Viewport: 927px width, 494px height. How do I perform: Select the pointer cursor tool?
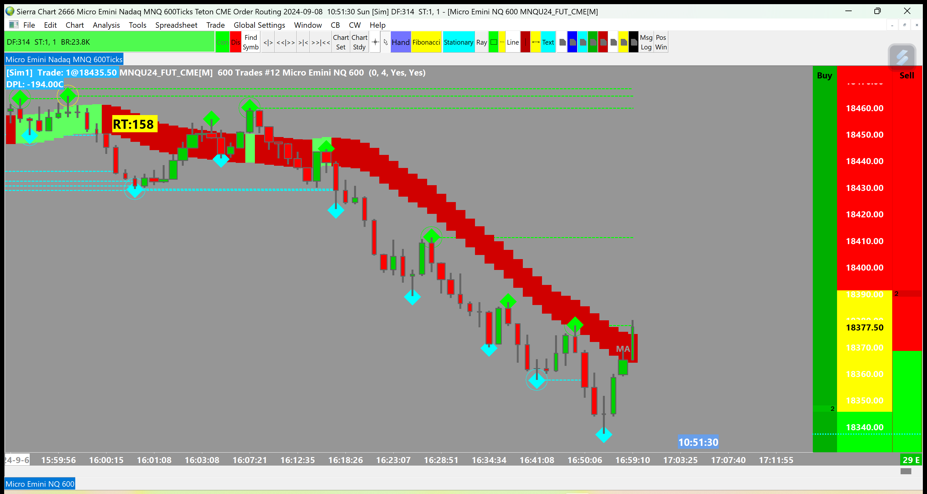pyautogui.click(x=385, y=42)
